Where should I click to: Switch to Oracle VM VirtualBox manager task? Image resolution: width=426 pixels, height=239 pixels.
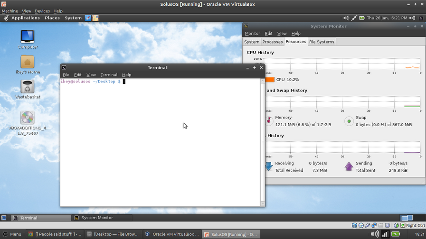(172, 234)
